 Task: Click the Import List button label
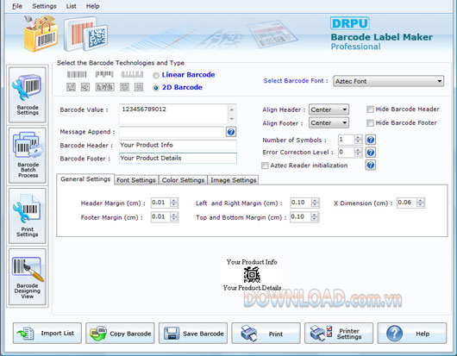point(58,333)
